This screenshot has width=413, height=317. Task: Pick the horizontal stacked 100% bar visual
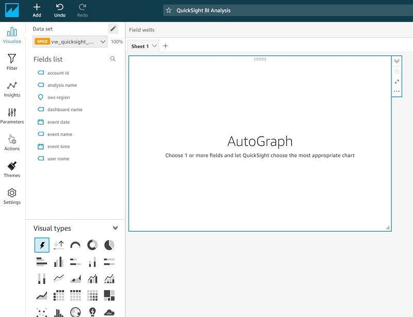coord(109,262)
